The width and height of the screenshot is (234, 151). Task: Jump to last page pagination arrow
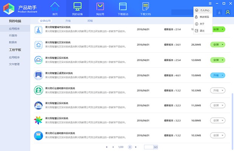point(135,147)
